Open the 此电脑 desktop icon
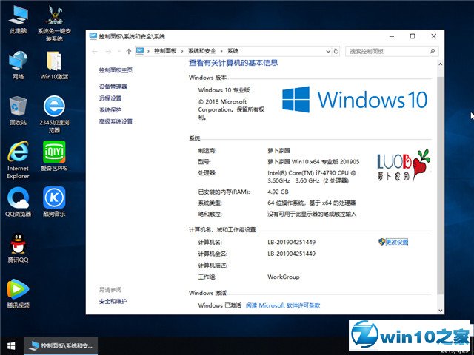The image size is (474, 355). click(18, 19)
